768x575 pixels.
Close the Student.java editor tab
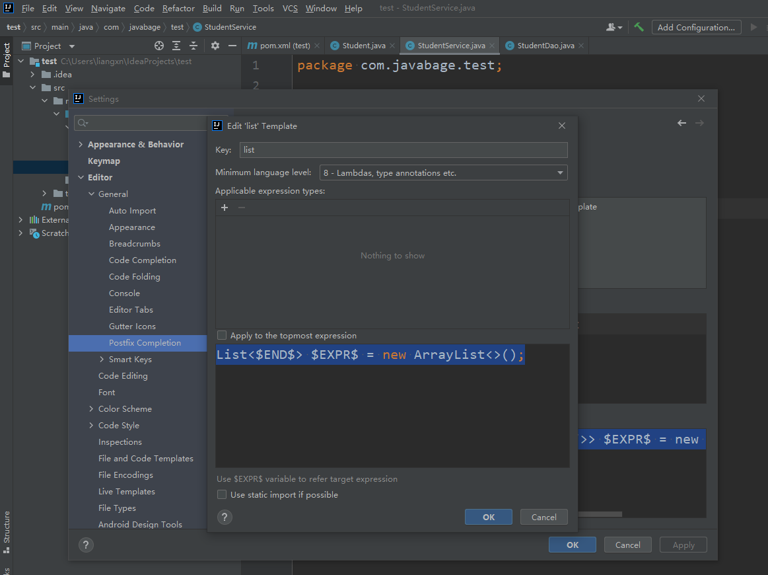click(392, 46)
